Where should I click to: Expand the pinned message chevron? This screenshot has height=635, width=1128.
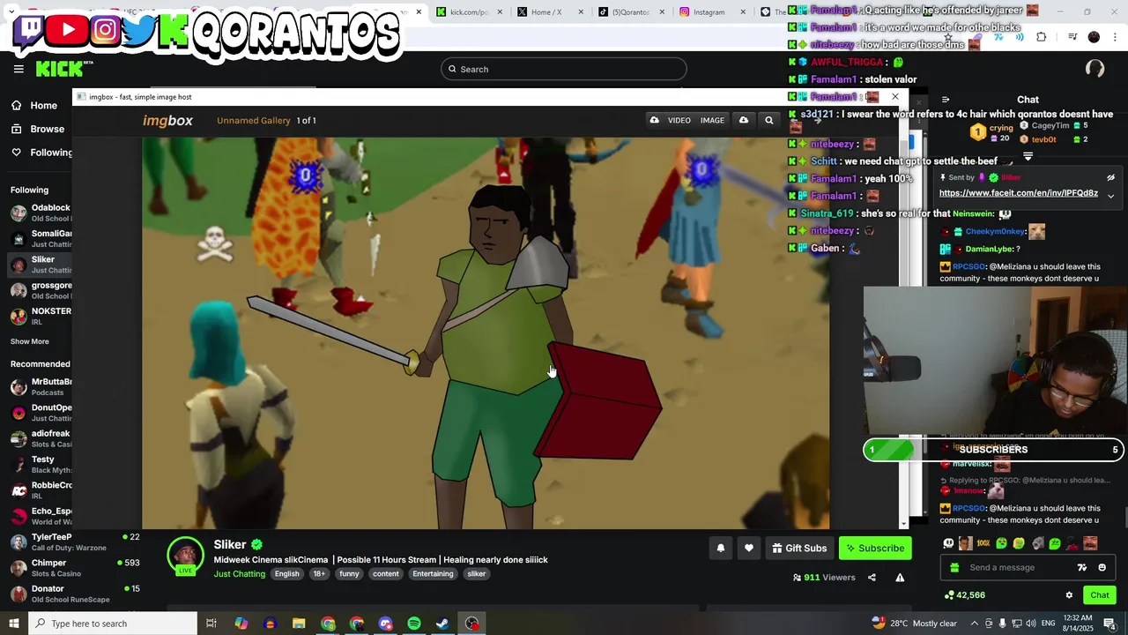pos(1110,196)
